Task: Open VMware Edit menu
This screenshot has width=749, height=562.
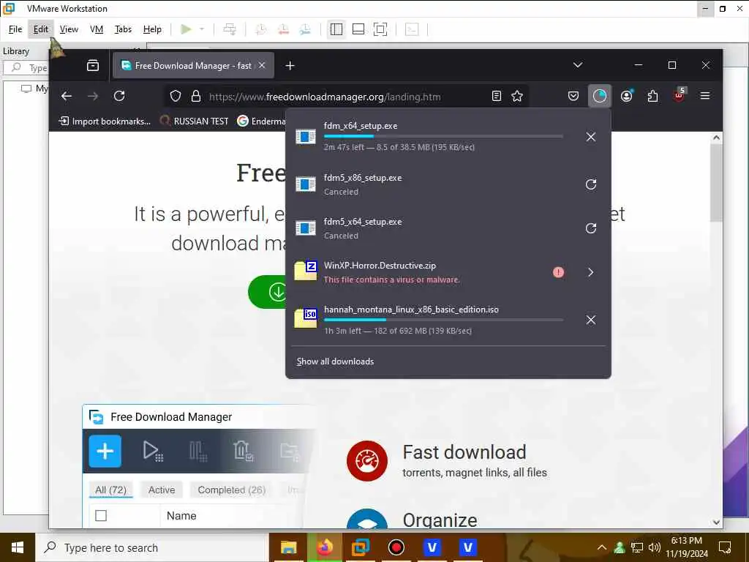Action: (41, 29)
